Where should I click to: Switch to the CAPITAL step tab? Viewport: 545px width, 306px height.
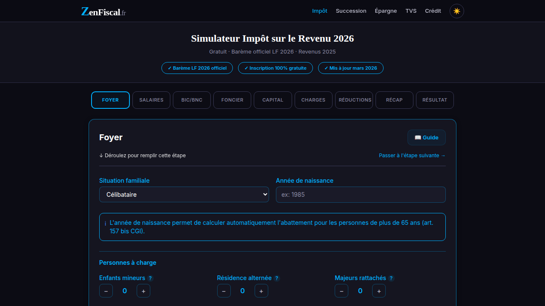pos(273,100)
